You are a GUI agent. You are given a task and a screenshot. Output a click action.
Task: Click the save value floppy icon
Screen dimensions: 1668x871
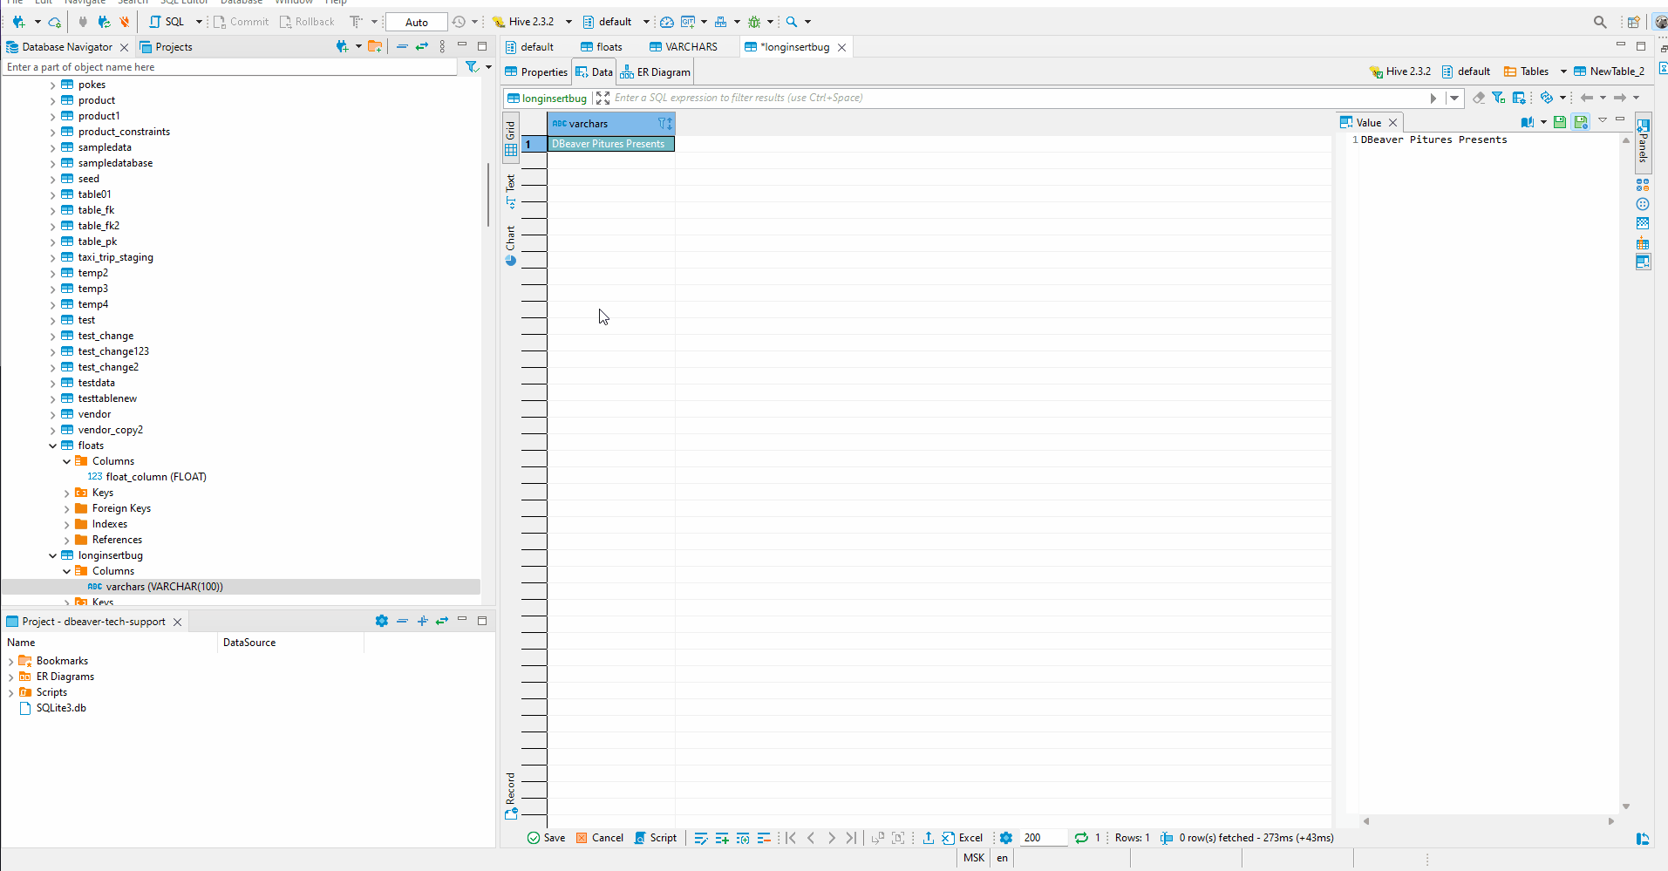(x=1560, y=122)
